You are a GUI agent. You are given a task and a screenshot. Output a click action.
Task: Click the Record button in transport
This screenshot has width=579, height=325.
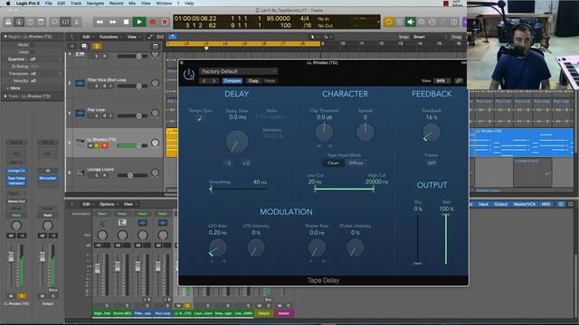pos(153,22)
